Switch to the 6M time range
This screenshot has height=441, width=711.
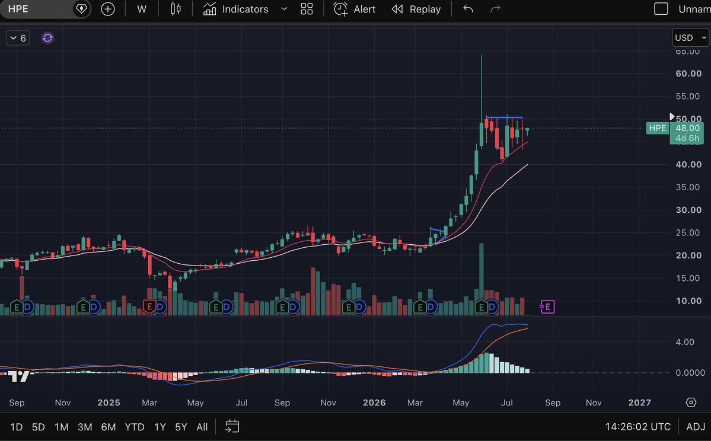tap(109, 427)
